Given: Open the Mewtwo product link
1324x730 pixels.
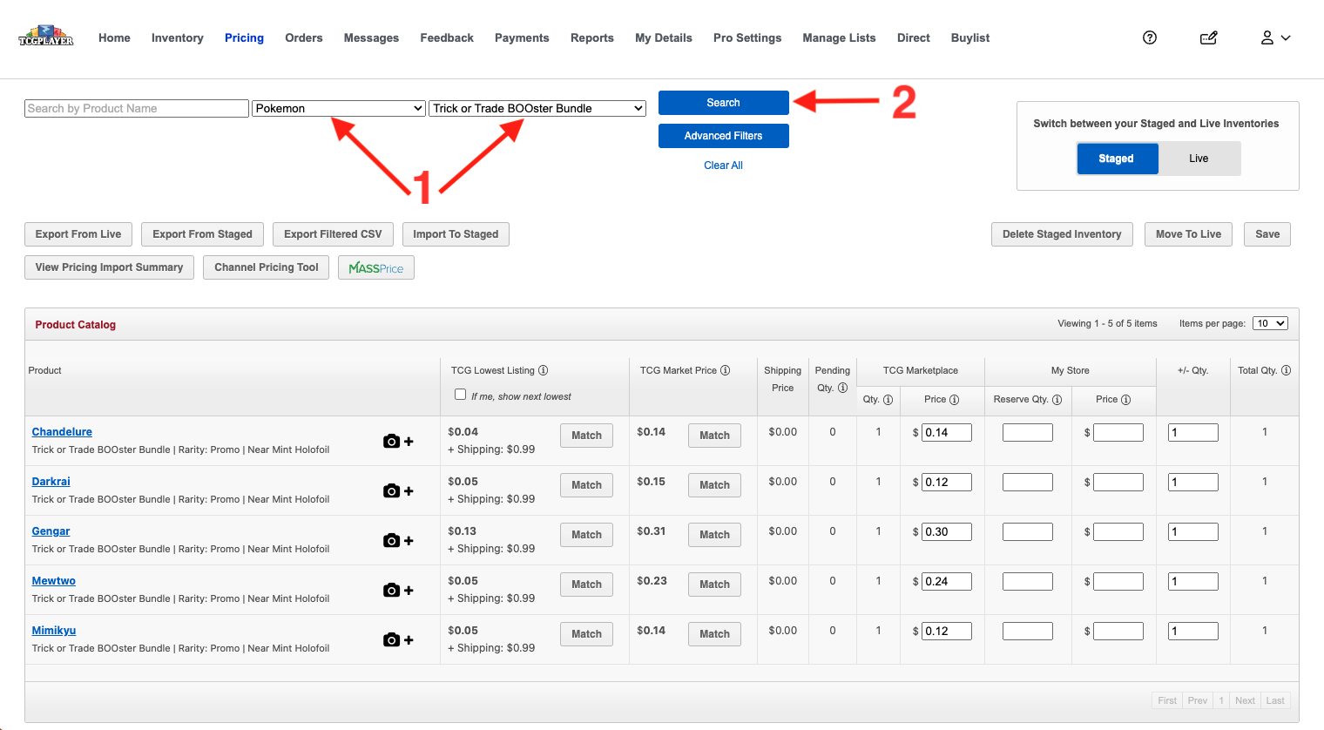Looking at the screenshot, I should coord(54,581).
